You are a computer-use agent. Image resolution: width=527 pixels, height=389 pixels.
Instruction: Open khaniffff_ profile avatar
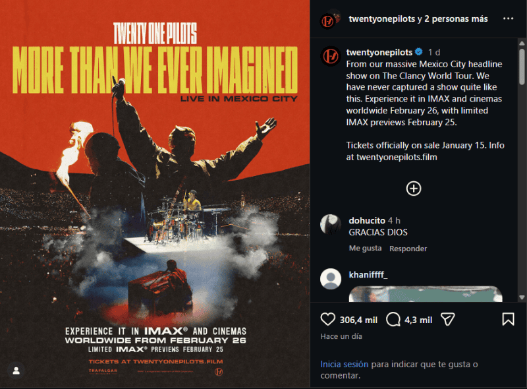click(331, 279)
